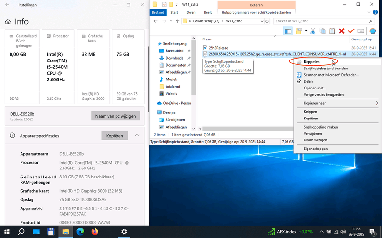Open the small arrow beside new folder icon
Screen dimensions: 382x238
306,31
